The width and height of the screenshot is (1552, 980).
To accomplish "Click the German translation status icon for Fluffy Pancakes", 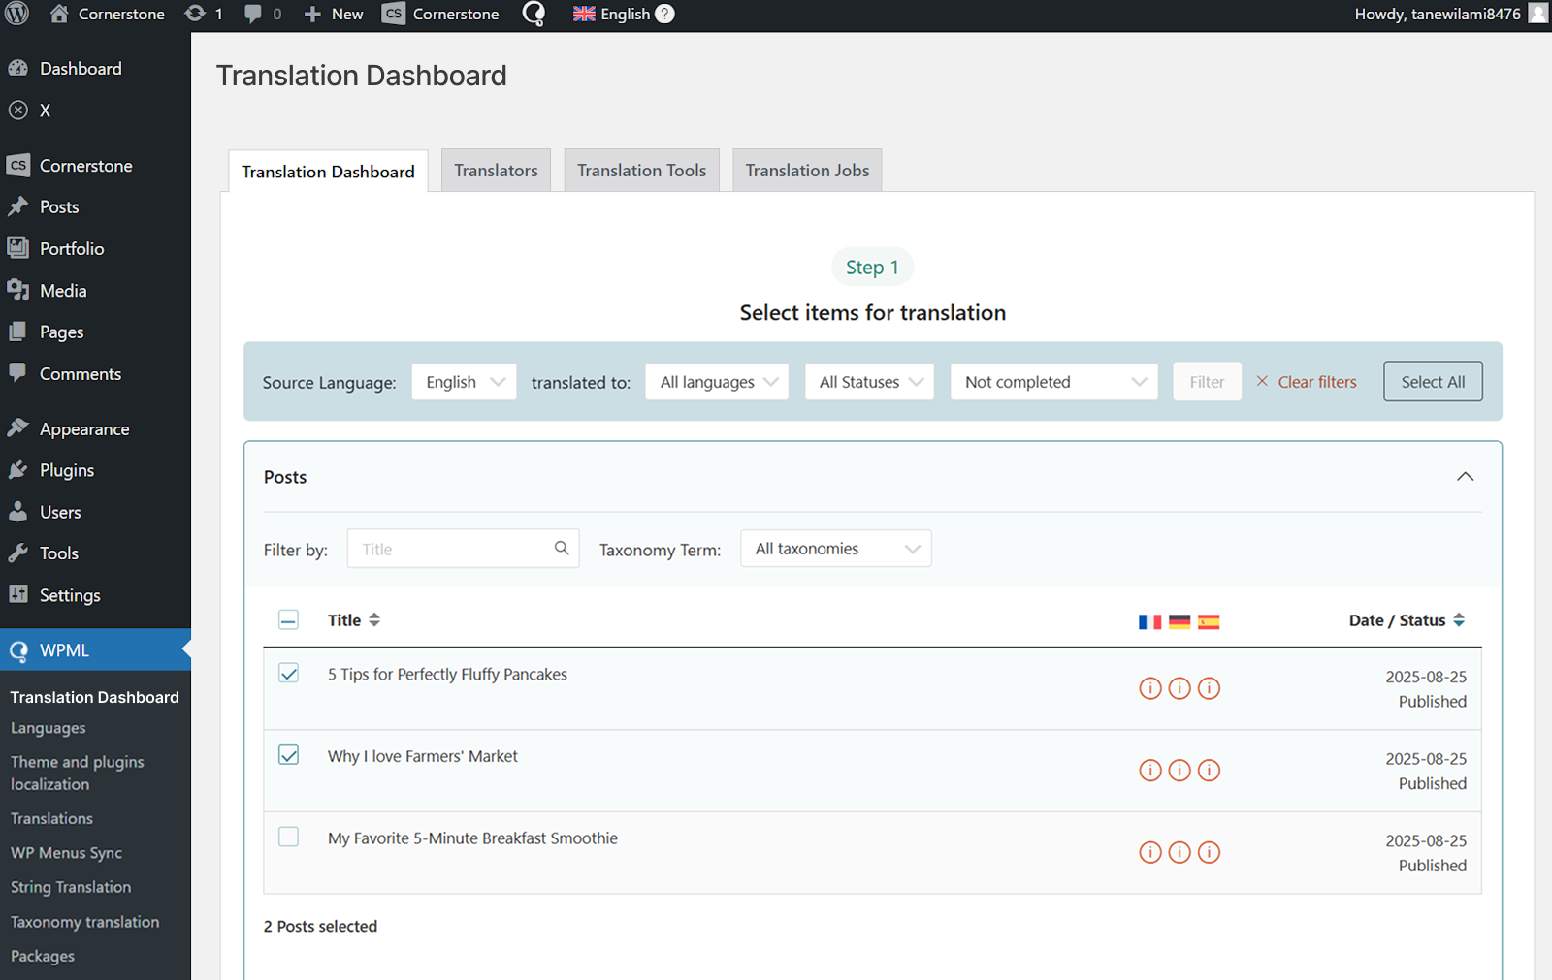I will click(x=1180, y=688).
